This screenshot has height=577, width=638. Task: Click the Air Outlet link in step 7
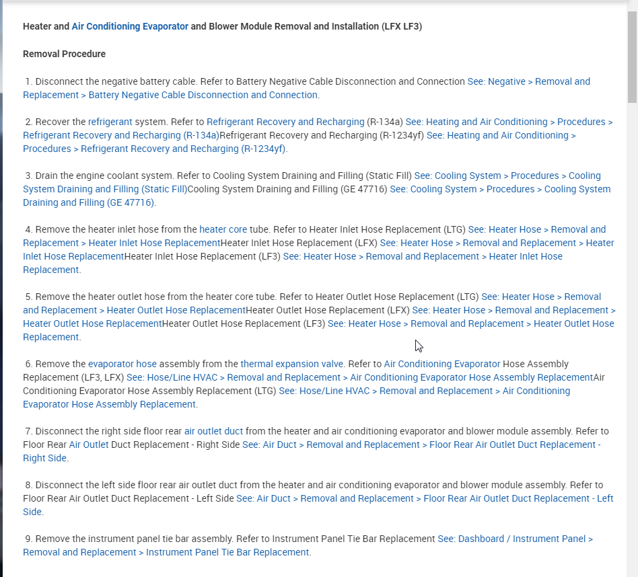(x=89, y=445)
